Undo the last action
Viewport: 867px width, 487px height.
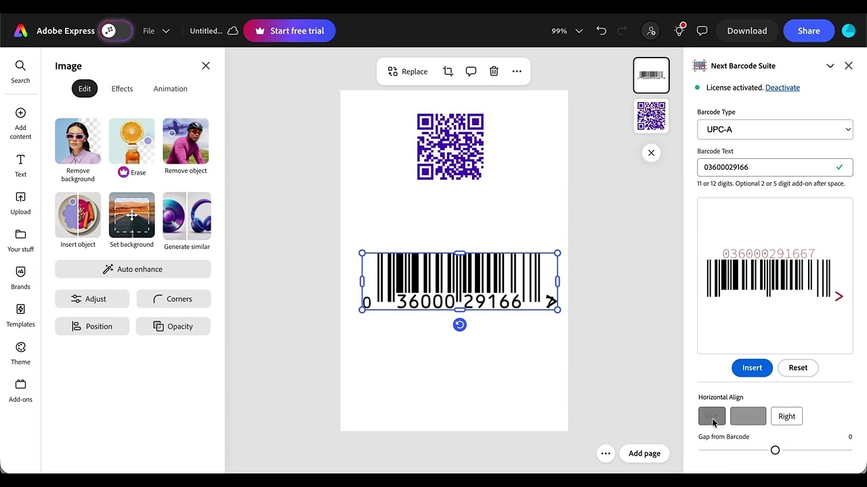point(601,30)
